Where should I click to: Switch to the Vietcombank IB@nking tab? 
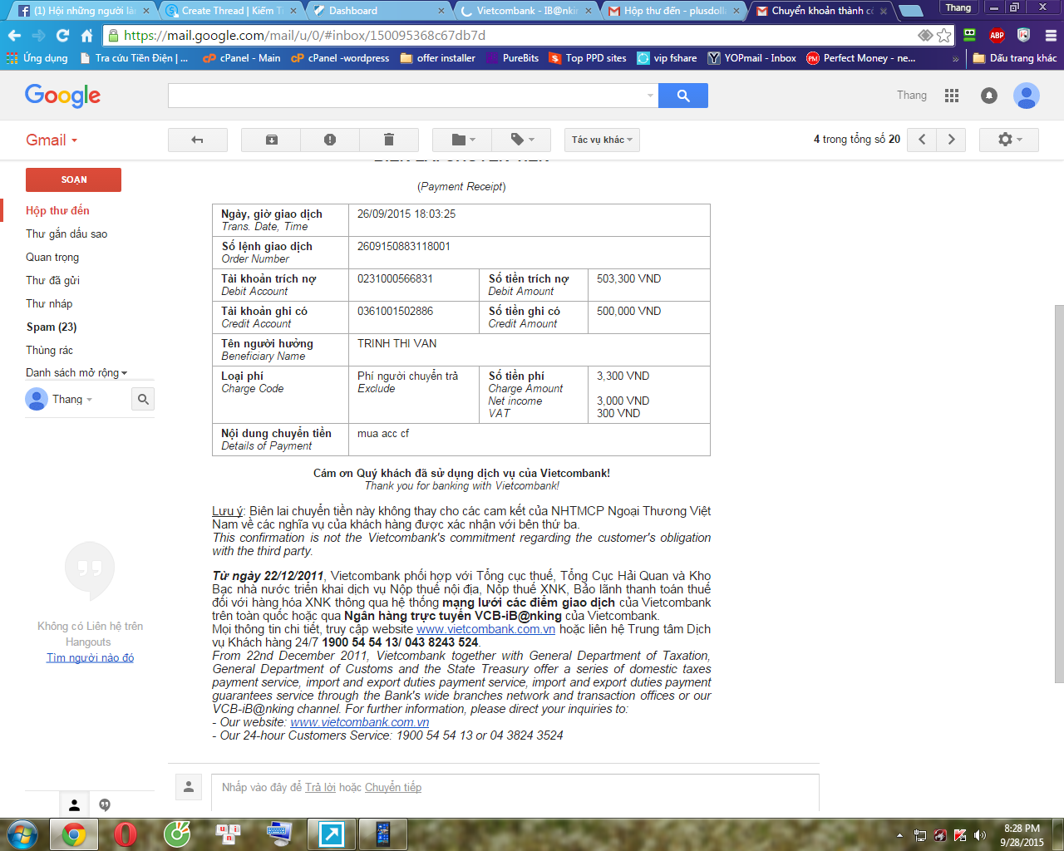point(526,11)
